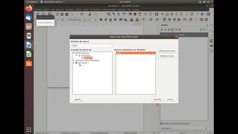Click the Print icon

pyautogui.click(x=62, y=14)
